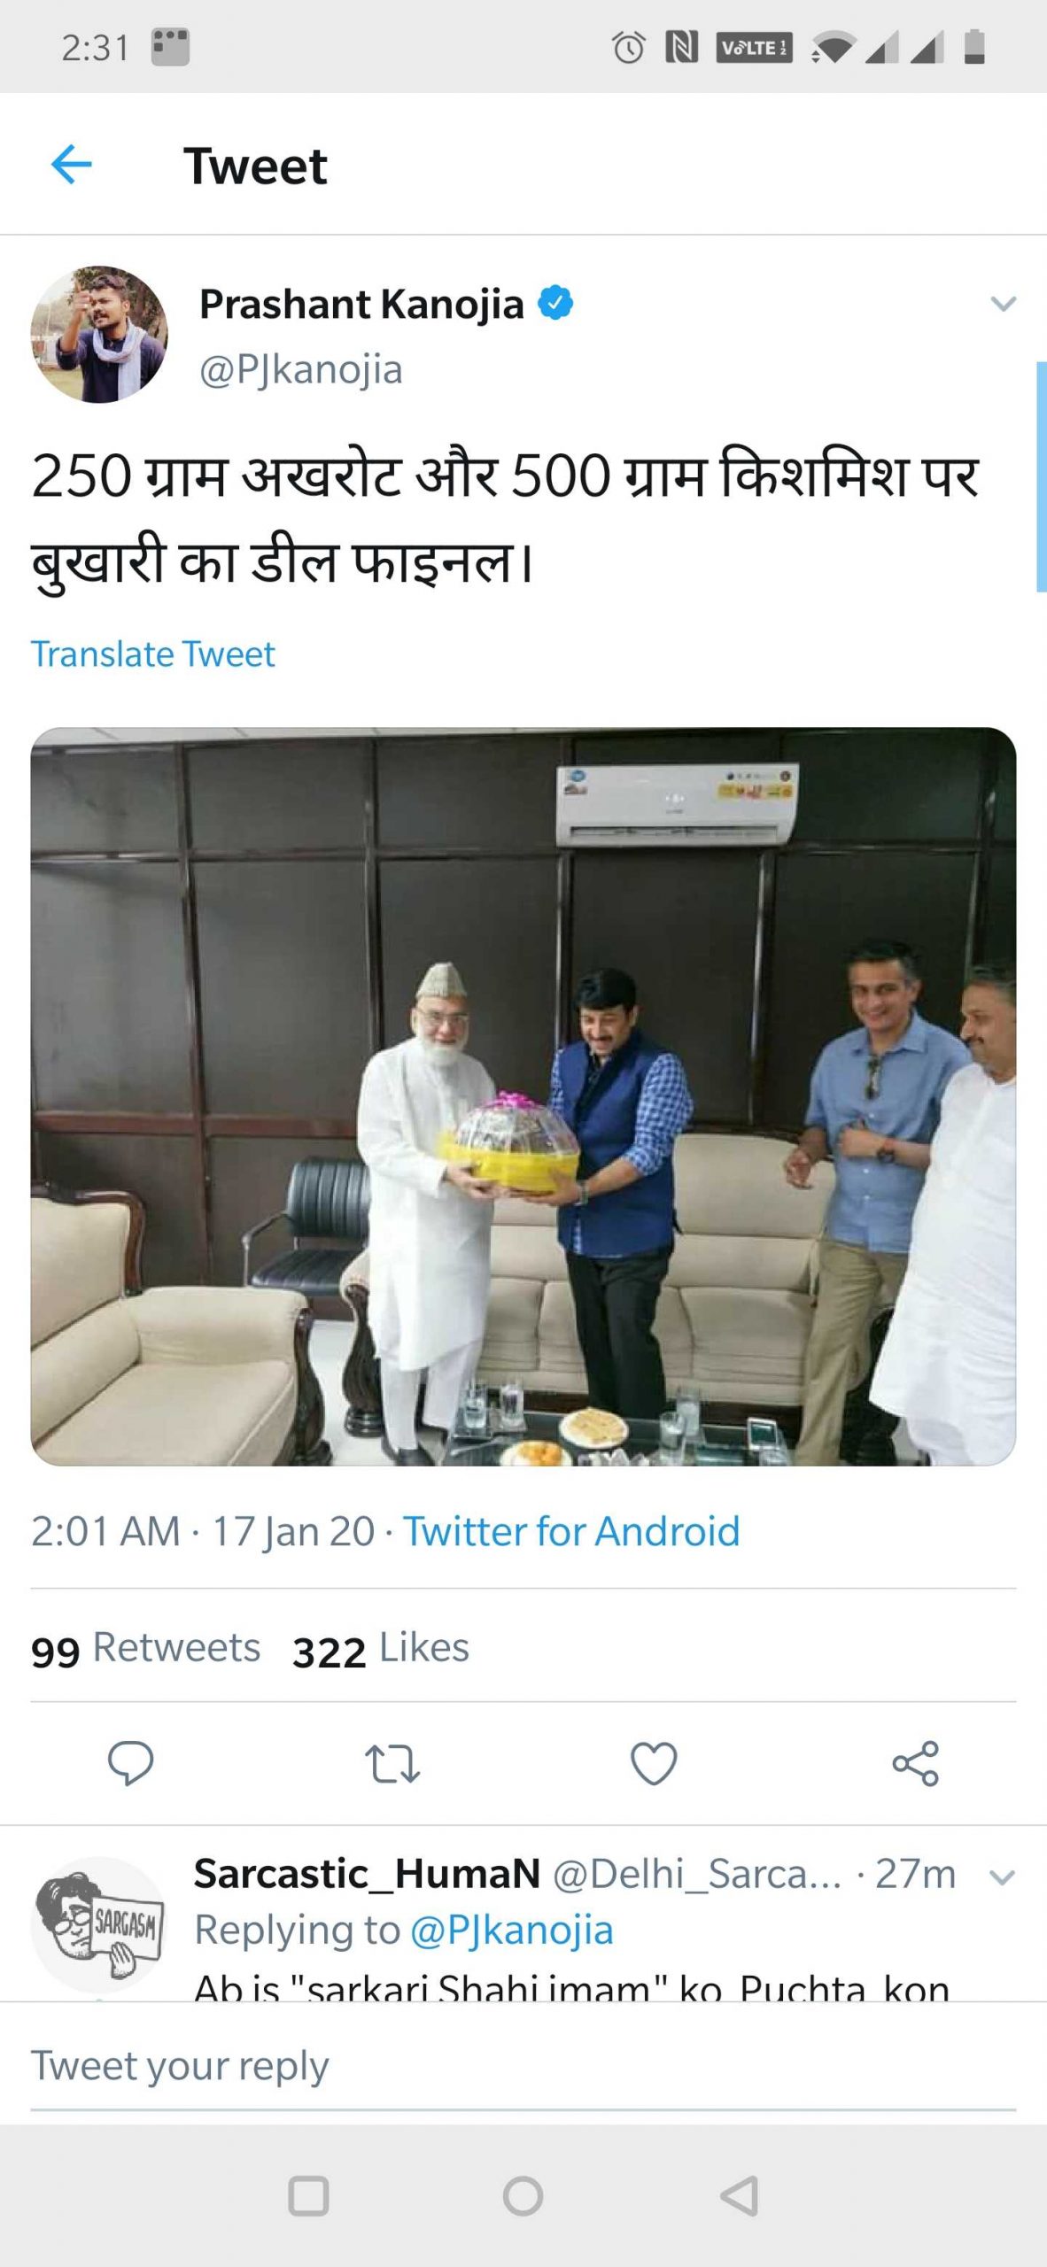Tap the back arrow icon
The image size is (1047, 2267).
point(72,165)
